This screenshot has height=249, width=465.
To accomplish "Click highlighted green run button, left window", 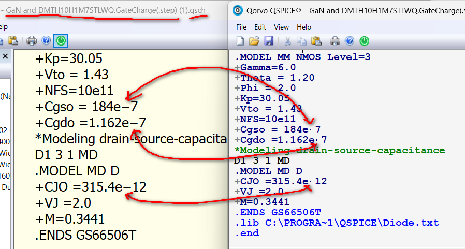I will pos(61,40).
